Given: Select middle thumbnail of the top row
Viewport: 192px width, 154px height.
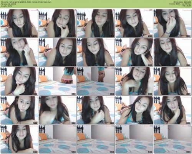Looking at the screenshot, I should 96,23.
